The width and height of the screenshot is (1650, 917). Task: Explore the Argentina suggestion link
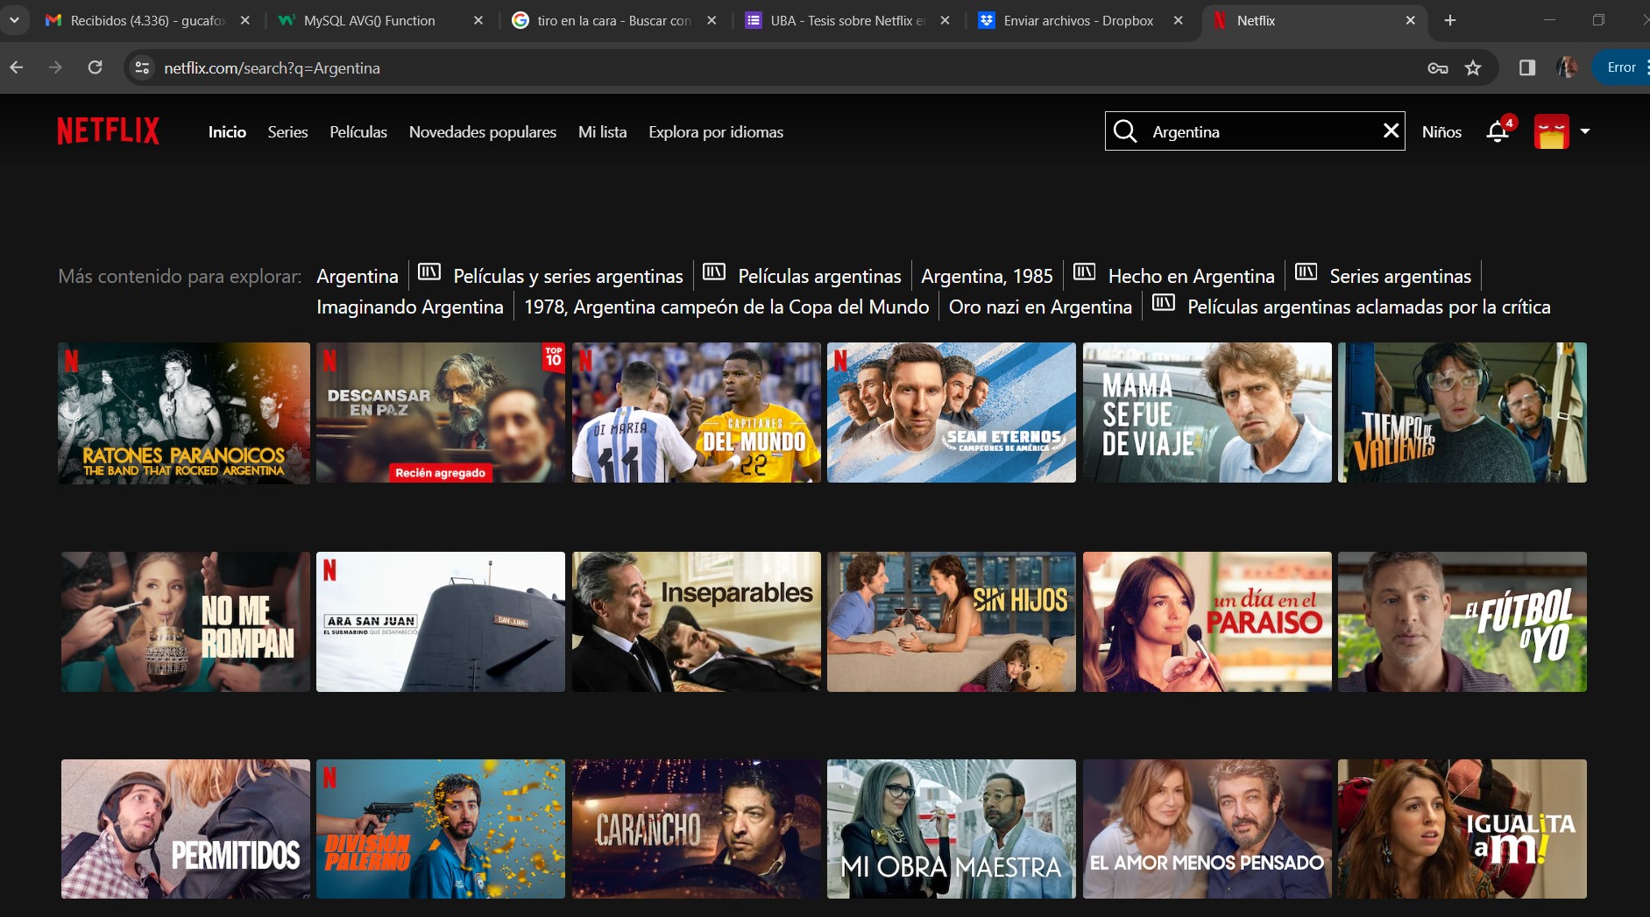358,276
